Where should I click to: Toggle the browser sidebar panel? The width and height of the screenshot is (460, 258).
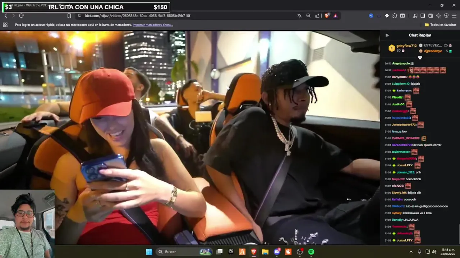(423, 16)
